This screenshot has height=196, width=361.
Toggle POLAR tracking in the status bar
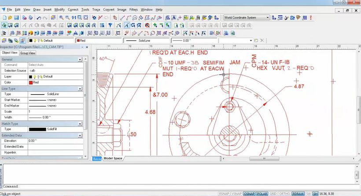pos(262,194)
